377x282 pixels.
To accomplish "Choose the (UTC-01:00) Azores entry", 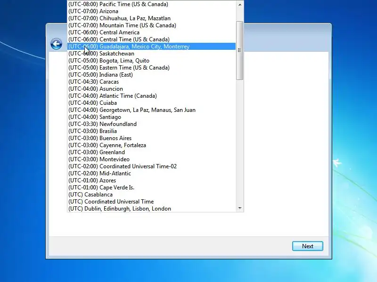I will 151,180.
